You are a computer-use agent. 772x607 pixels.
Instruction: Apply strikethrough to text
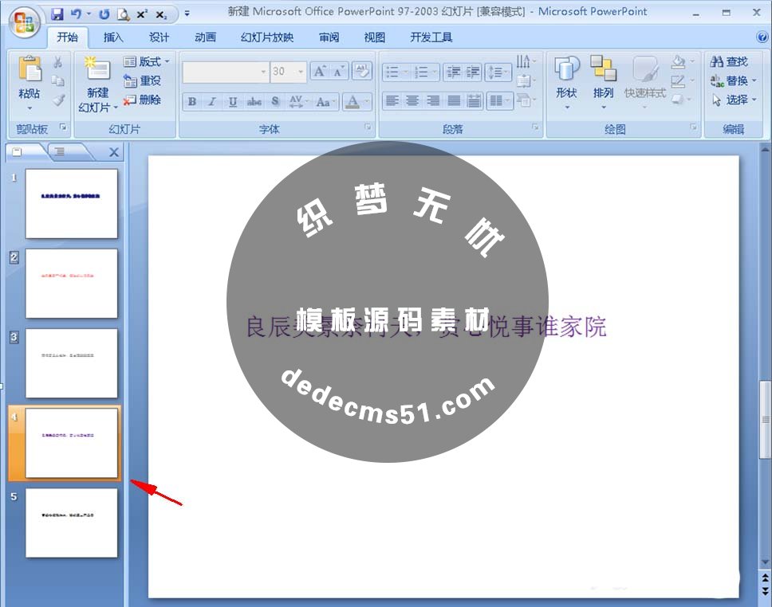(256, 102)
